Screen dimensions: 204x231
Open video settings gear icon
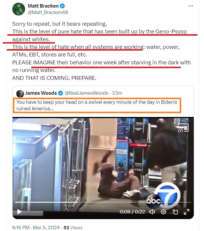tap(163, 212)
